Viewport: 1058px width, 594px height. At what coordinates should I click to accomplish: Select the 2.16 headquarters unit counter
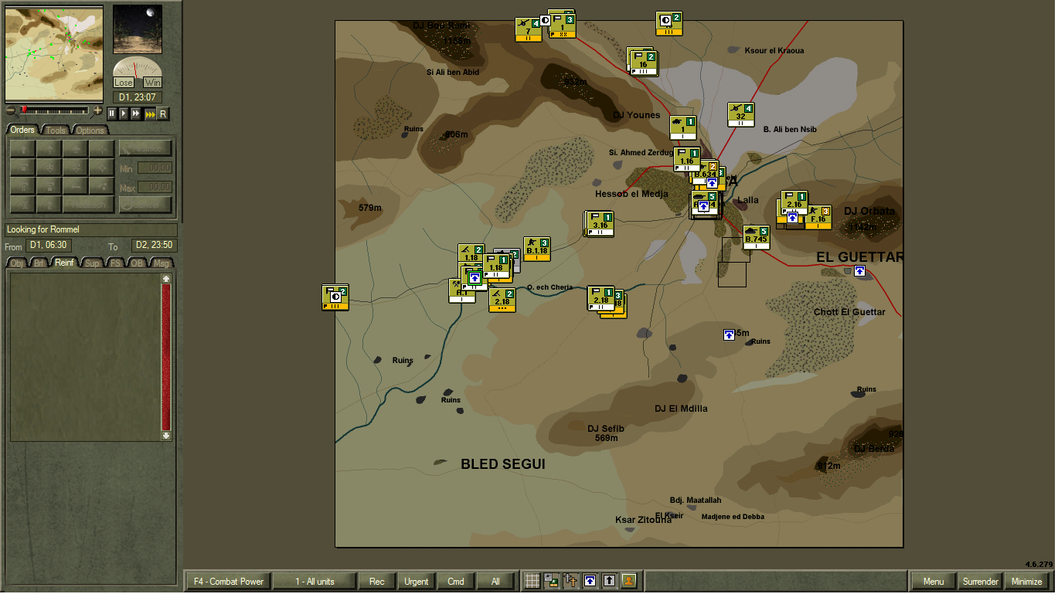pos(794,203)
